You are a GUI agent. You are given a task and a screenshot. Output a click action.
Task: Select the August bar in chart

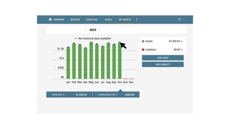(108, 61)
